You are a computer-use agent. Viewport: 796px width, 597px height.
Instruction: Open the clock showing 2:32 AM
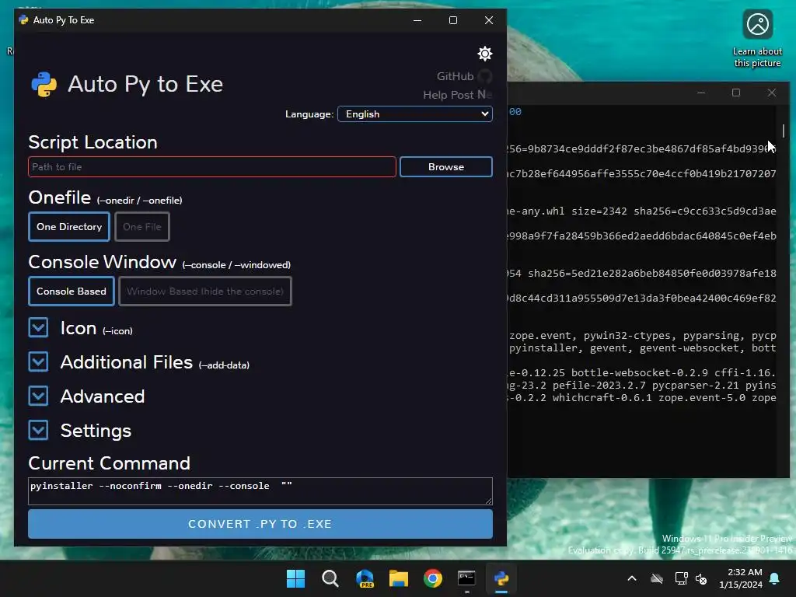pos(741,578)
